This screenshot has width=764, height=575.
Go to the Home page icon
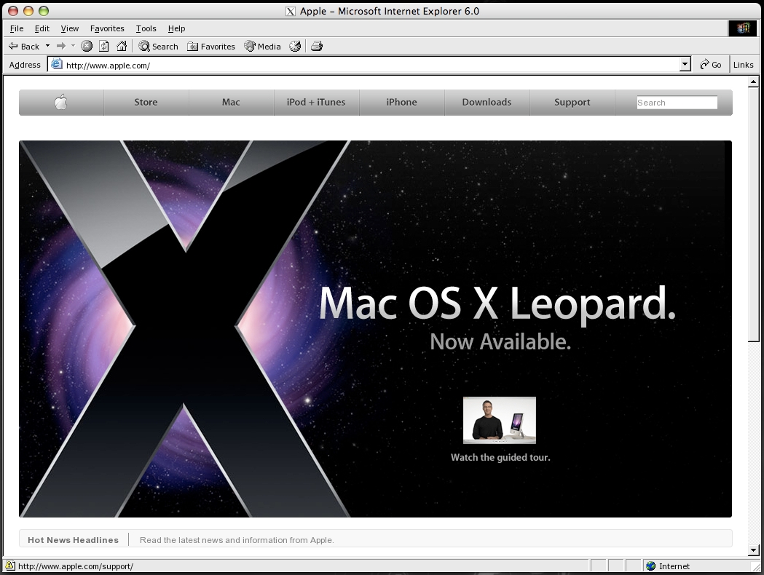[122, 47]
